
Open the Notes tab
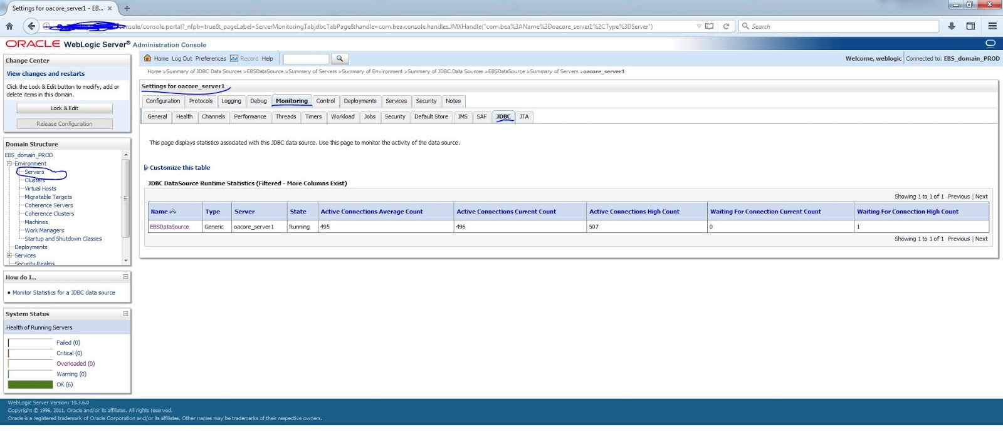click(453, 101)
